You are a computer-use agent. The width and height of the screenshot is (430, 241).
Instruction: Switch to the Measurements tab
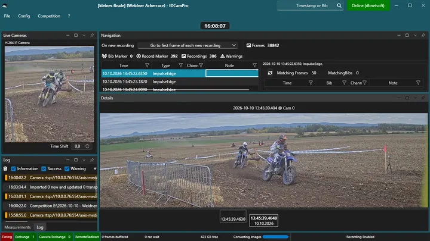pyautogui.click(x=17, y=227)
